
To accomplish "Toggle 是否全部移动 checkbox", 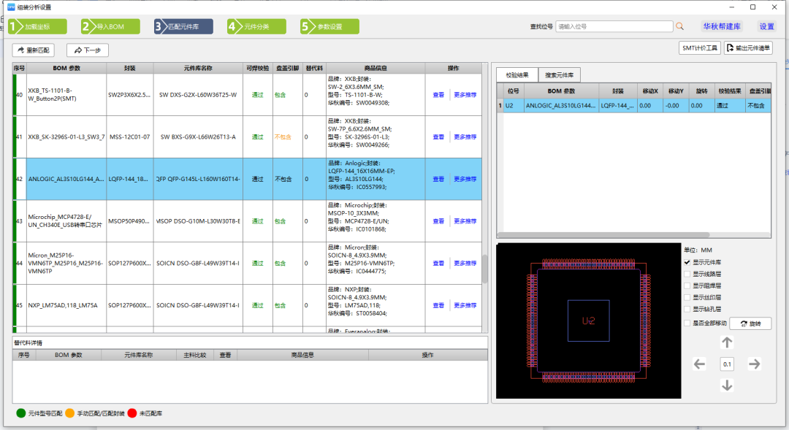I will tap(687, 323).
